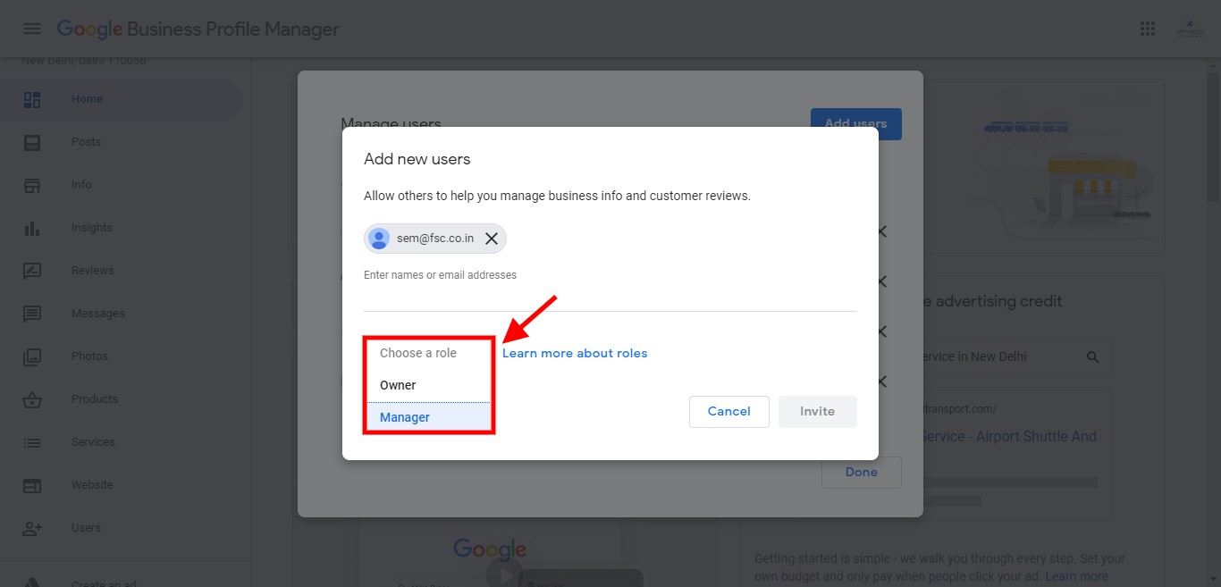Open the Google apps grid

point(1148,29)
